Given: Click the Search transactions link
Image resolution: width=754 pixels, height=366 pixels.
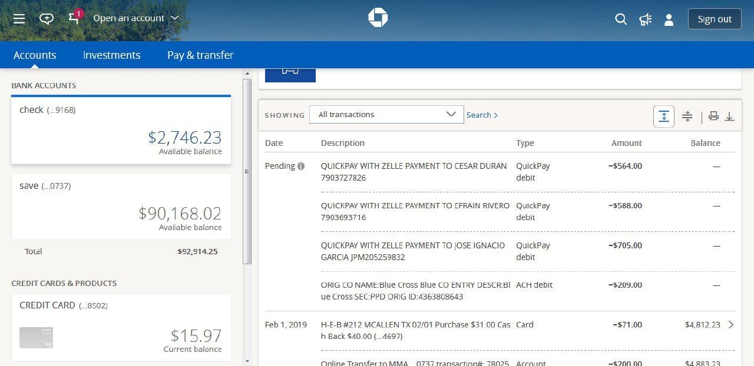Looking at the screenshot, I should (x=482, y=115).
